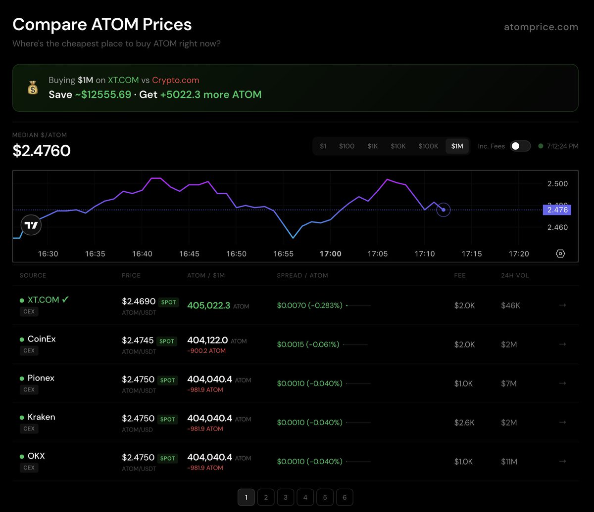Click the FEE column header
594x512 pixels.
[460, 275]
